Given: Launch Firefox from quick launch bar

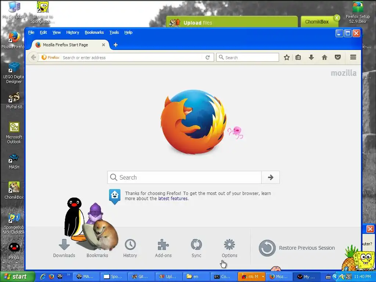Looking at the screenshot, I should 51,276.
